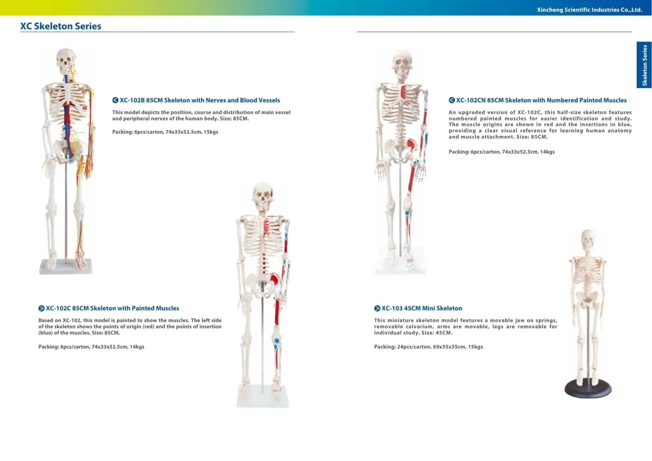652x461 pixels.
Task: Click the arrow icon beside XC-102CN heading
Action: tap(452, 100)
